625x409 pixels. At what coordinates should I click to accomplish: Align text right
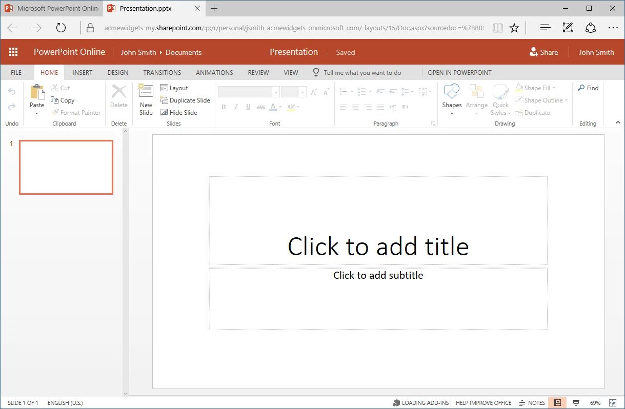[368, 107]
